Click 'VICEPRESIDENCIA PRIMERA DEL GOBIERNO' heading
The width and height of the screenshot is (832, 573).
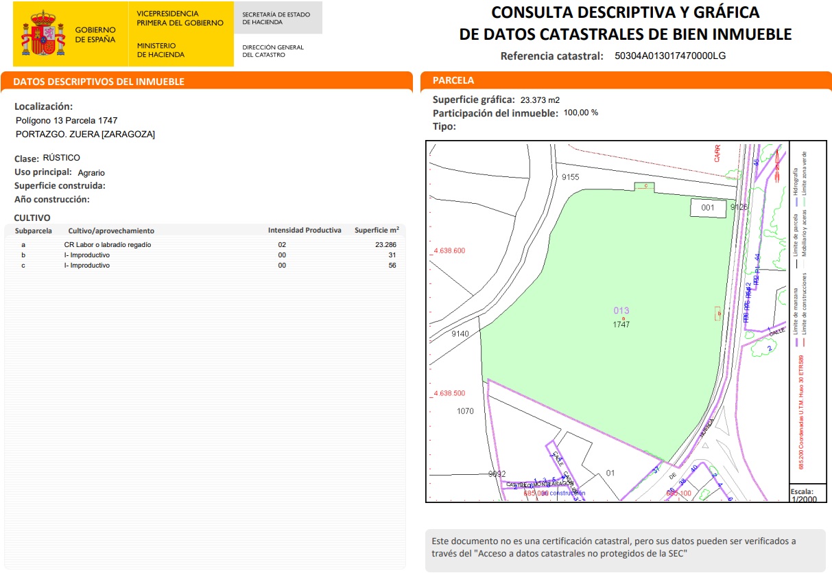(180, 18)
